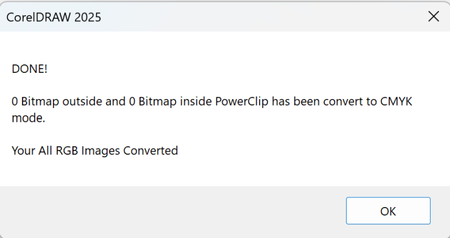Screen dimensions: 450x238
Task: Click 'Your All RGB Images Converted' text
Action: (x=95, y=151)
